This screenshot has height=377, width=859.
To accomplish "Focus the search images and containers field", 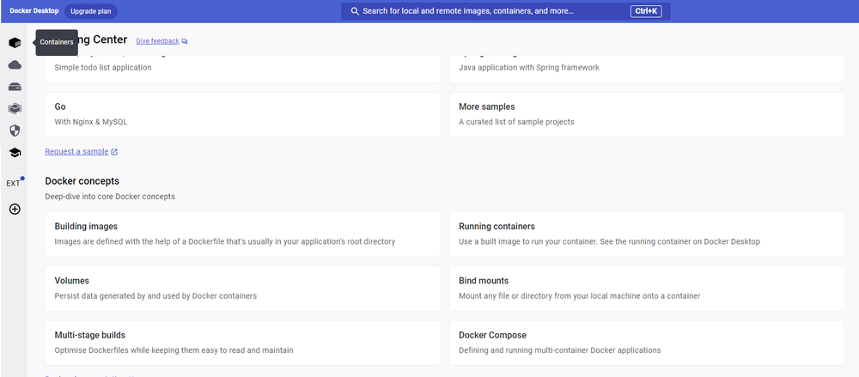I will point(505,11).
